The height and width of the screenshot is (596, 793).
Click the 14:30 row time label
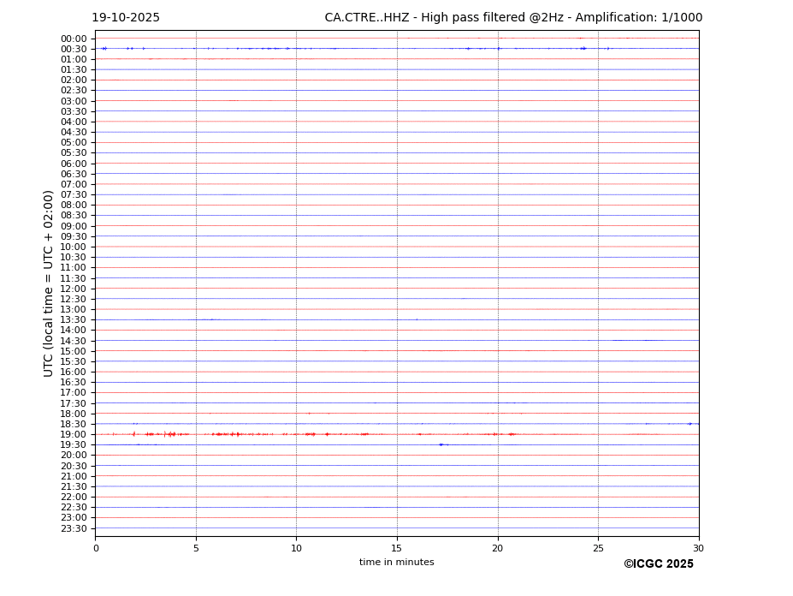73,341
